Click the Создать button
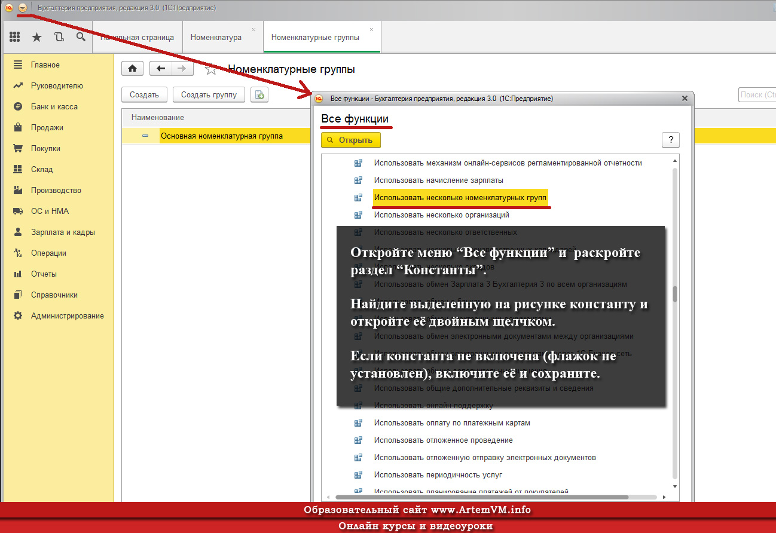Image resolution: width=776 pixels, height=533 pixels. (x=144, y=94)
